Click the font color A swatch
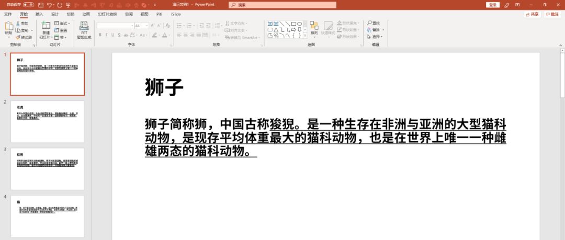Image resolution: width=565 pixels, height=240 pixels. point(164,35)
